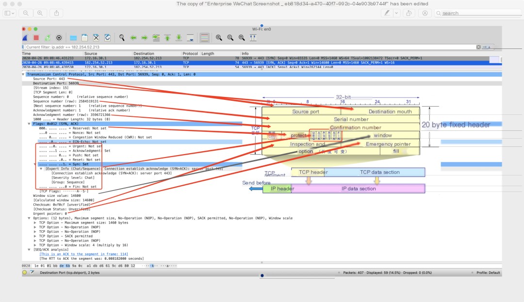
Task: Clear the display filter with X button
Action: 478,47
